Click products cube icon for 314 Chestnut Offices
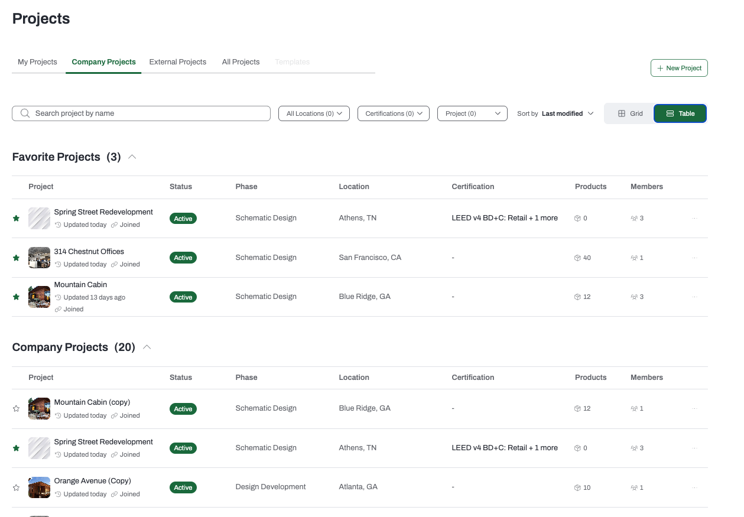744x517 pixels. [577, 258]
